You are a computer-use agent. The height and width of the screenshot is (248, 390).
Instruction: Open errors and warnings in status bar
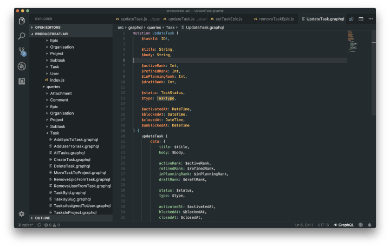[52, 225]
